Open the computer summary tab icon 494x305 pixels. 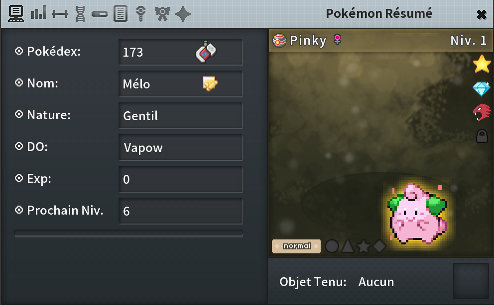16,14
